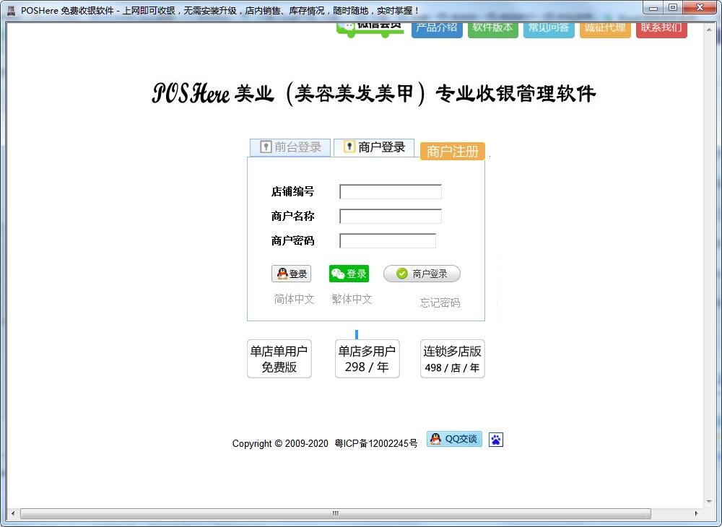This screenshot has height=527, width=722.
Task: Click the vertical scrollbar up arrow
Action: pos(709,29)
